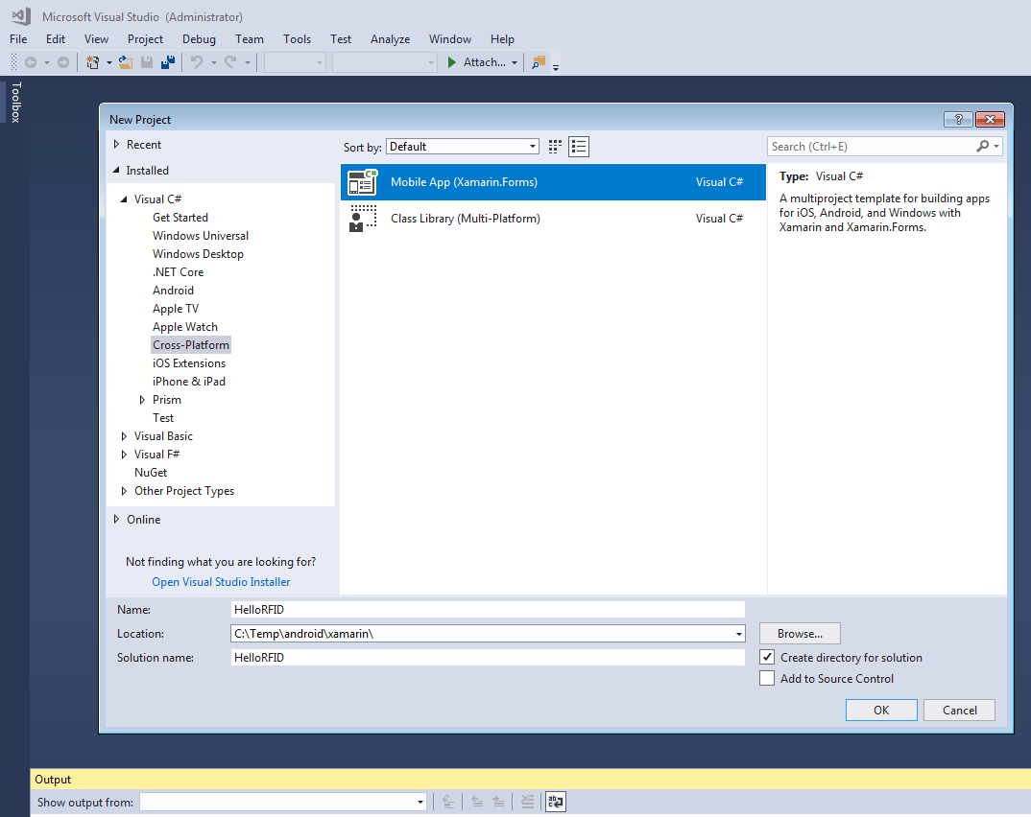Open the New Project icon dropdown arrow
This screenshot has width=1031, height=817.
(109, 62)
